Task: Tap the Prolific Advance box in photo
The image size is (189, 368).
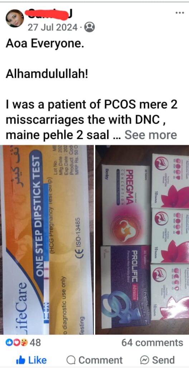Action: click(x=126, y=287)
